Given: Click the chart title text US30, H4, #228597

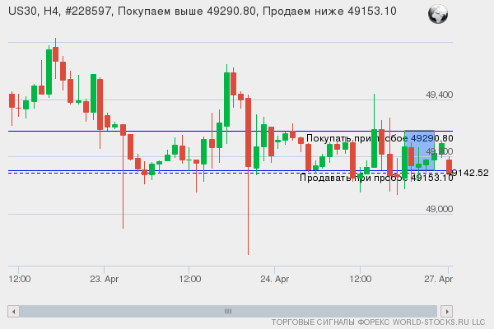Looking at the screenshot, I should pyautogui.click(x=59, y=12).
